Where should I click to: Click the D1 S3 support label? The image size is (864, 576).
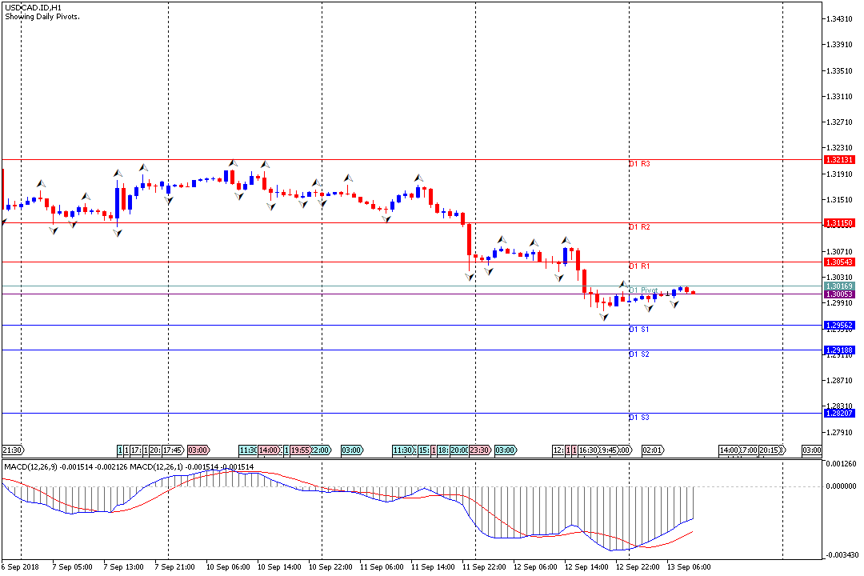coord(639,418)
